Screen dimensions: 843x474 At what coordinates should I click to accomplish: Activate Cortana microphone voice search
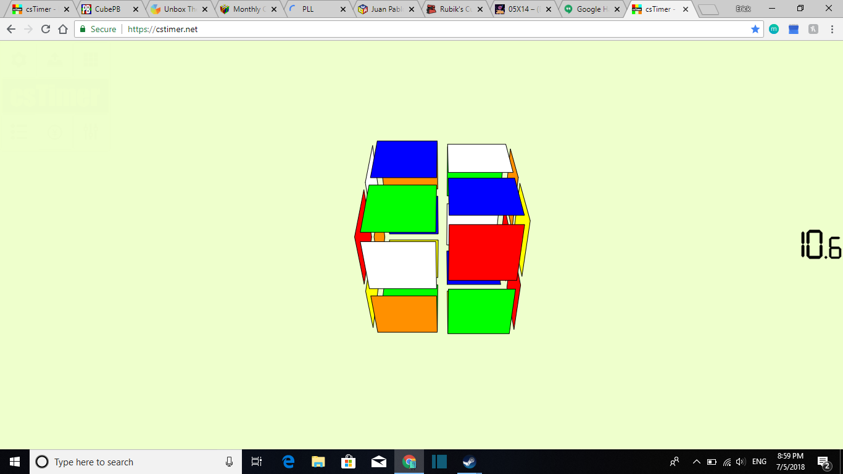[229, 462]
